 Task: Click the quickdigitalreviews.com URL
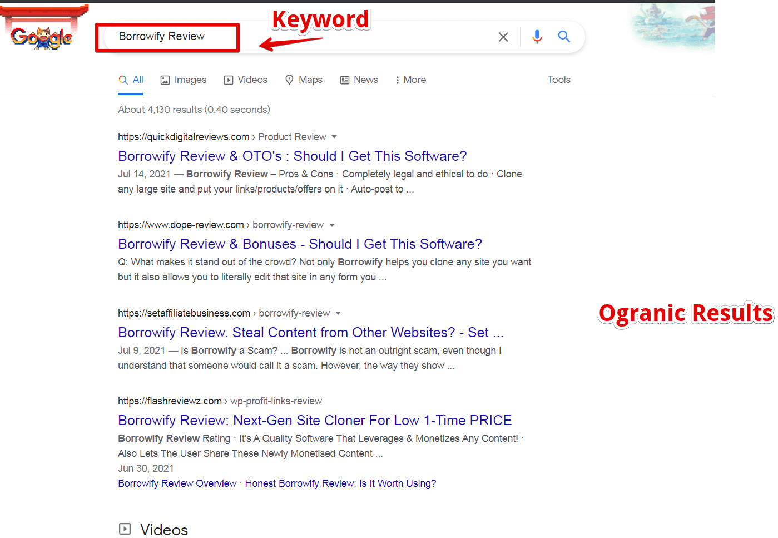click(184, 137)
